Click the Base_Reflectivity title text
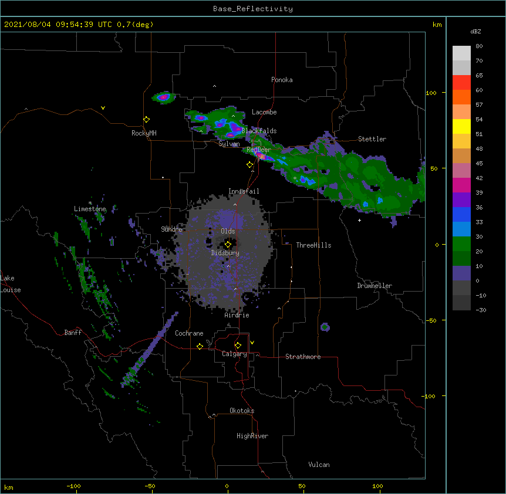The image size is (506, 494). (253, 9)
